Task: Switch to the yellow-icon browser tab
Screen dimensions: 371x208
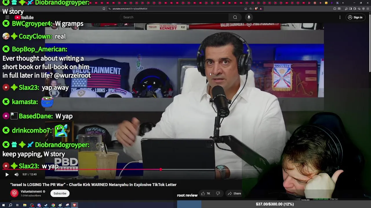Action: pos(326,3)
